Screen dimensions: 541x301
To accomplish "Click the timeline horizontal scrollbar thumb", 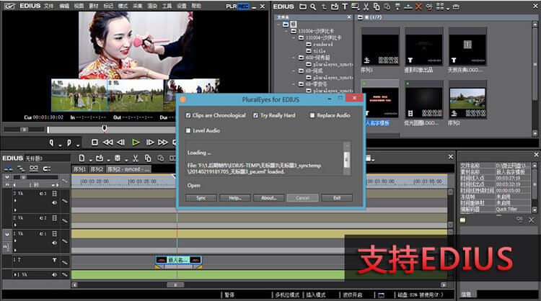I will pyautogui.click(x=175, y=285).
